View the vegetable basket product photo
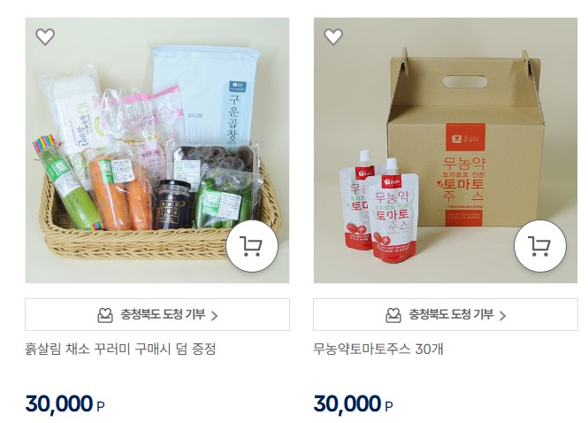 coord(157,150)
